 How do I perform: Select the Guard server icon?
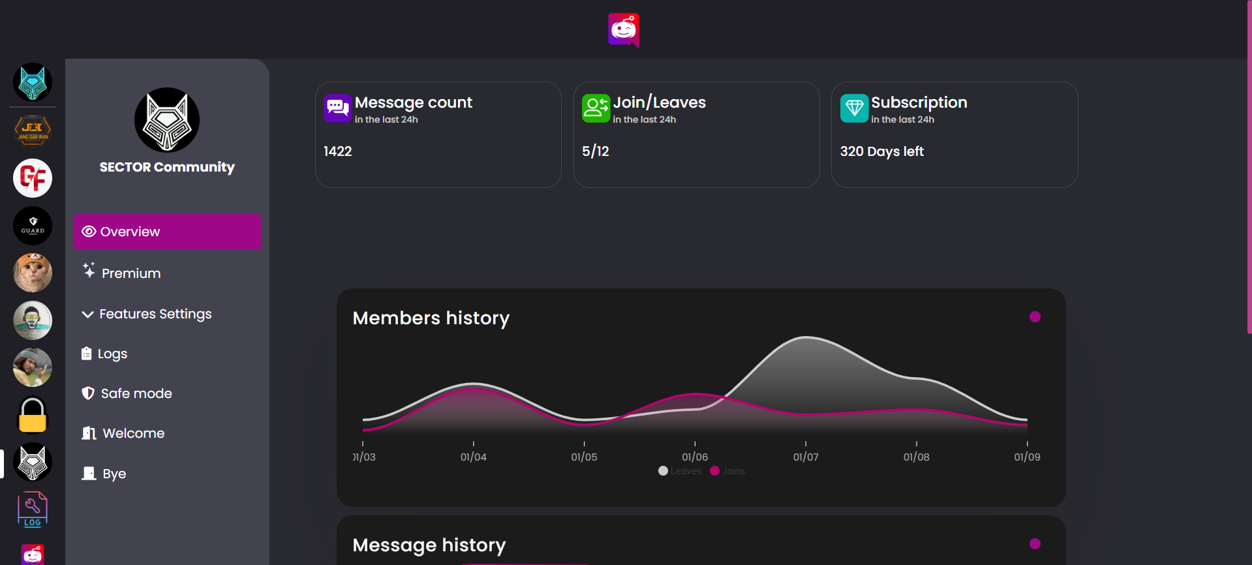pos(33,226)
